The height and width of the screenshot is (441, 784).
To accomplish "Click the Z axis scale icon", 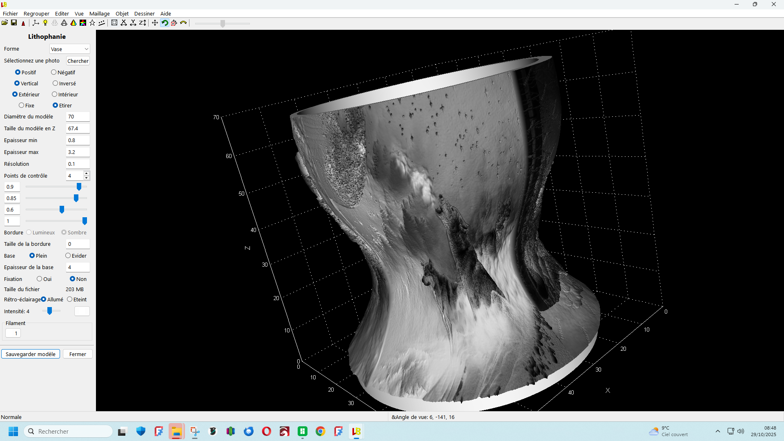I will [143, 23].
